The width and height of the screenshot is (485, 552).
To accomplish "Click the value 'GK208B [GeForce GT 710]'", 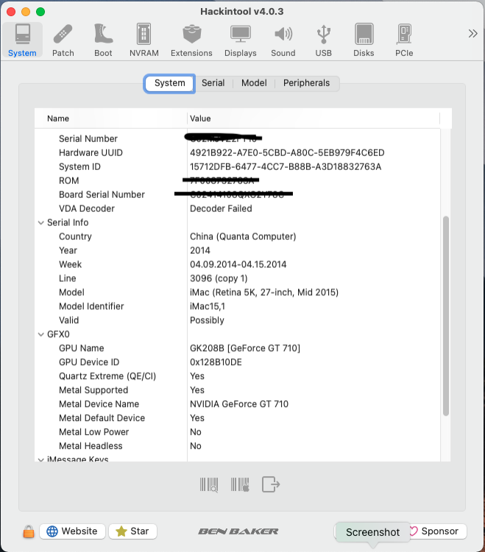I will [245, 348].
